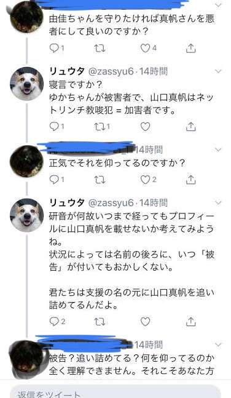The height and width of the screenshot is (398, 231).
Task: Share the 寝言ですか tweet
Action: pyautogui.click(x=190, y=126)
